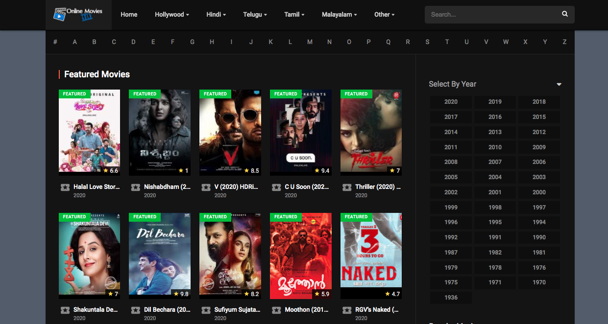Click movie icon beside Nishabdham title
The height and width of the screenshot is (324, 608).
(136, 187)
